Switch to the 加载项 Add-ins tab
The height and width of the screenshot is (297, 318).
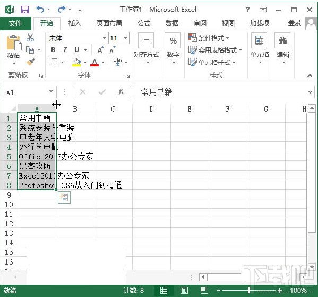[260, 23]
